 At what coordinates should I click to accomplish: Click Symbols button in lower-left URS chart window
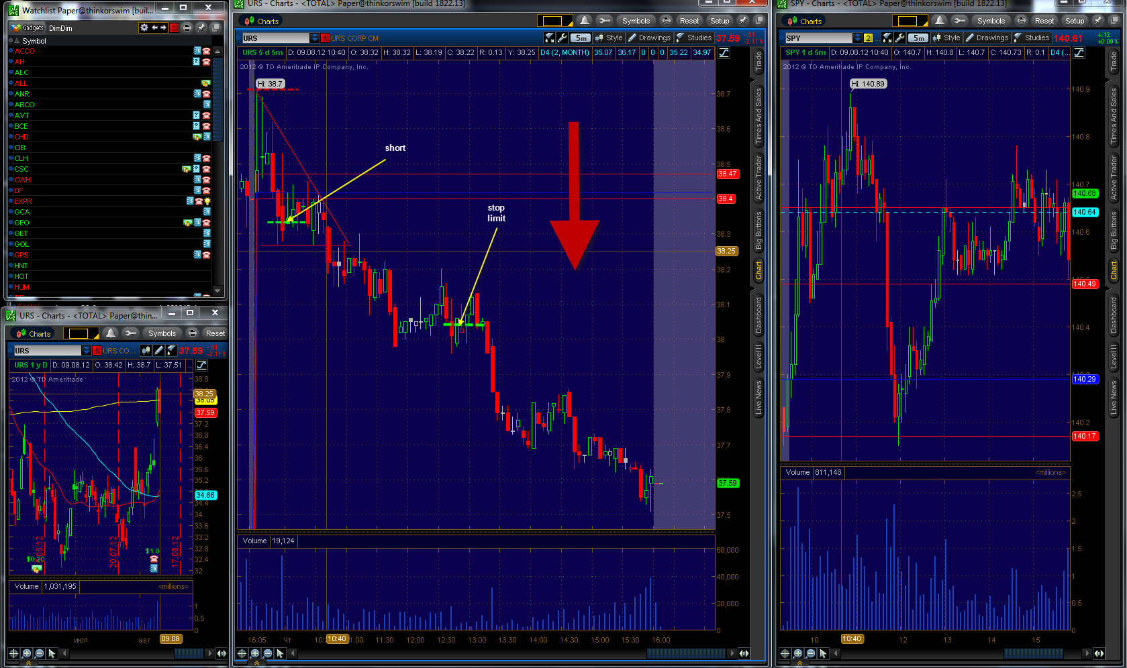pyautogui.click(x=162, y=333)
